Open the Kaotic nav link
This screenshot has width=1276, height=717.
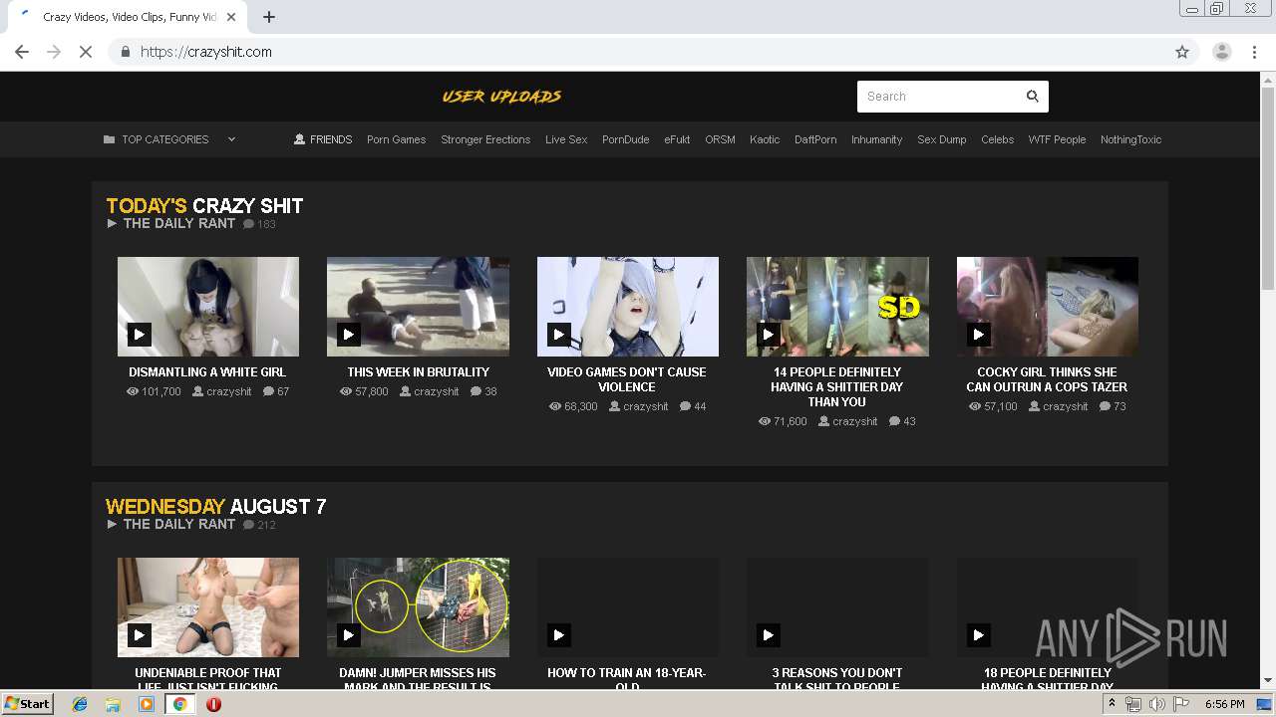pyautogui.click(x=765, y=139)
